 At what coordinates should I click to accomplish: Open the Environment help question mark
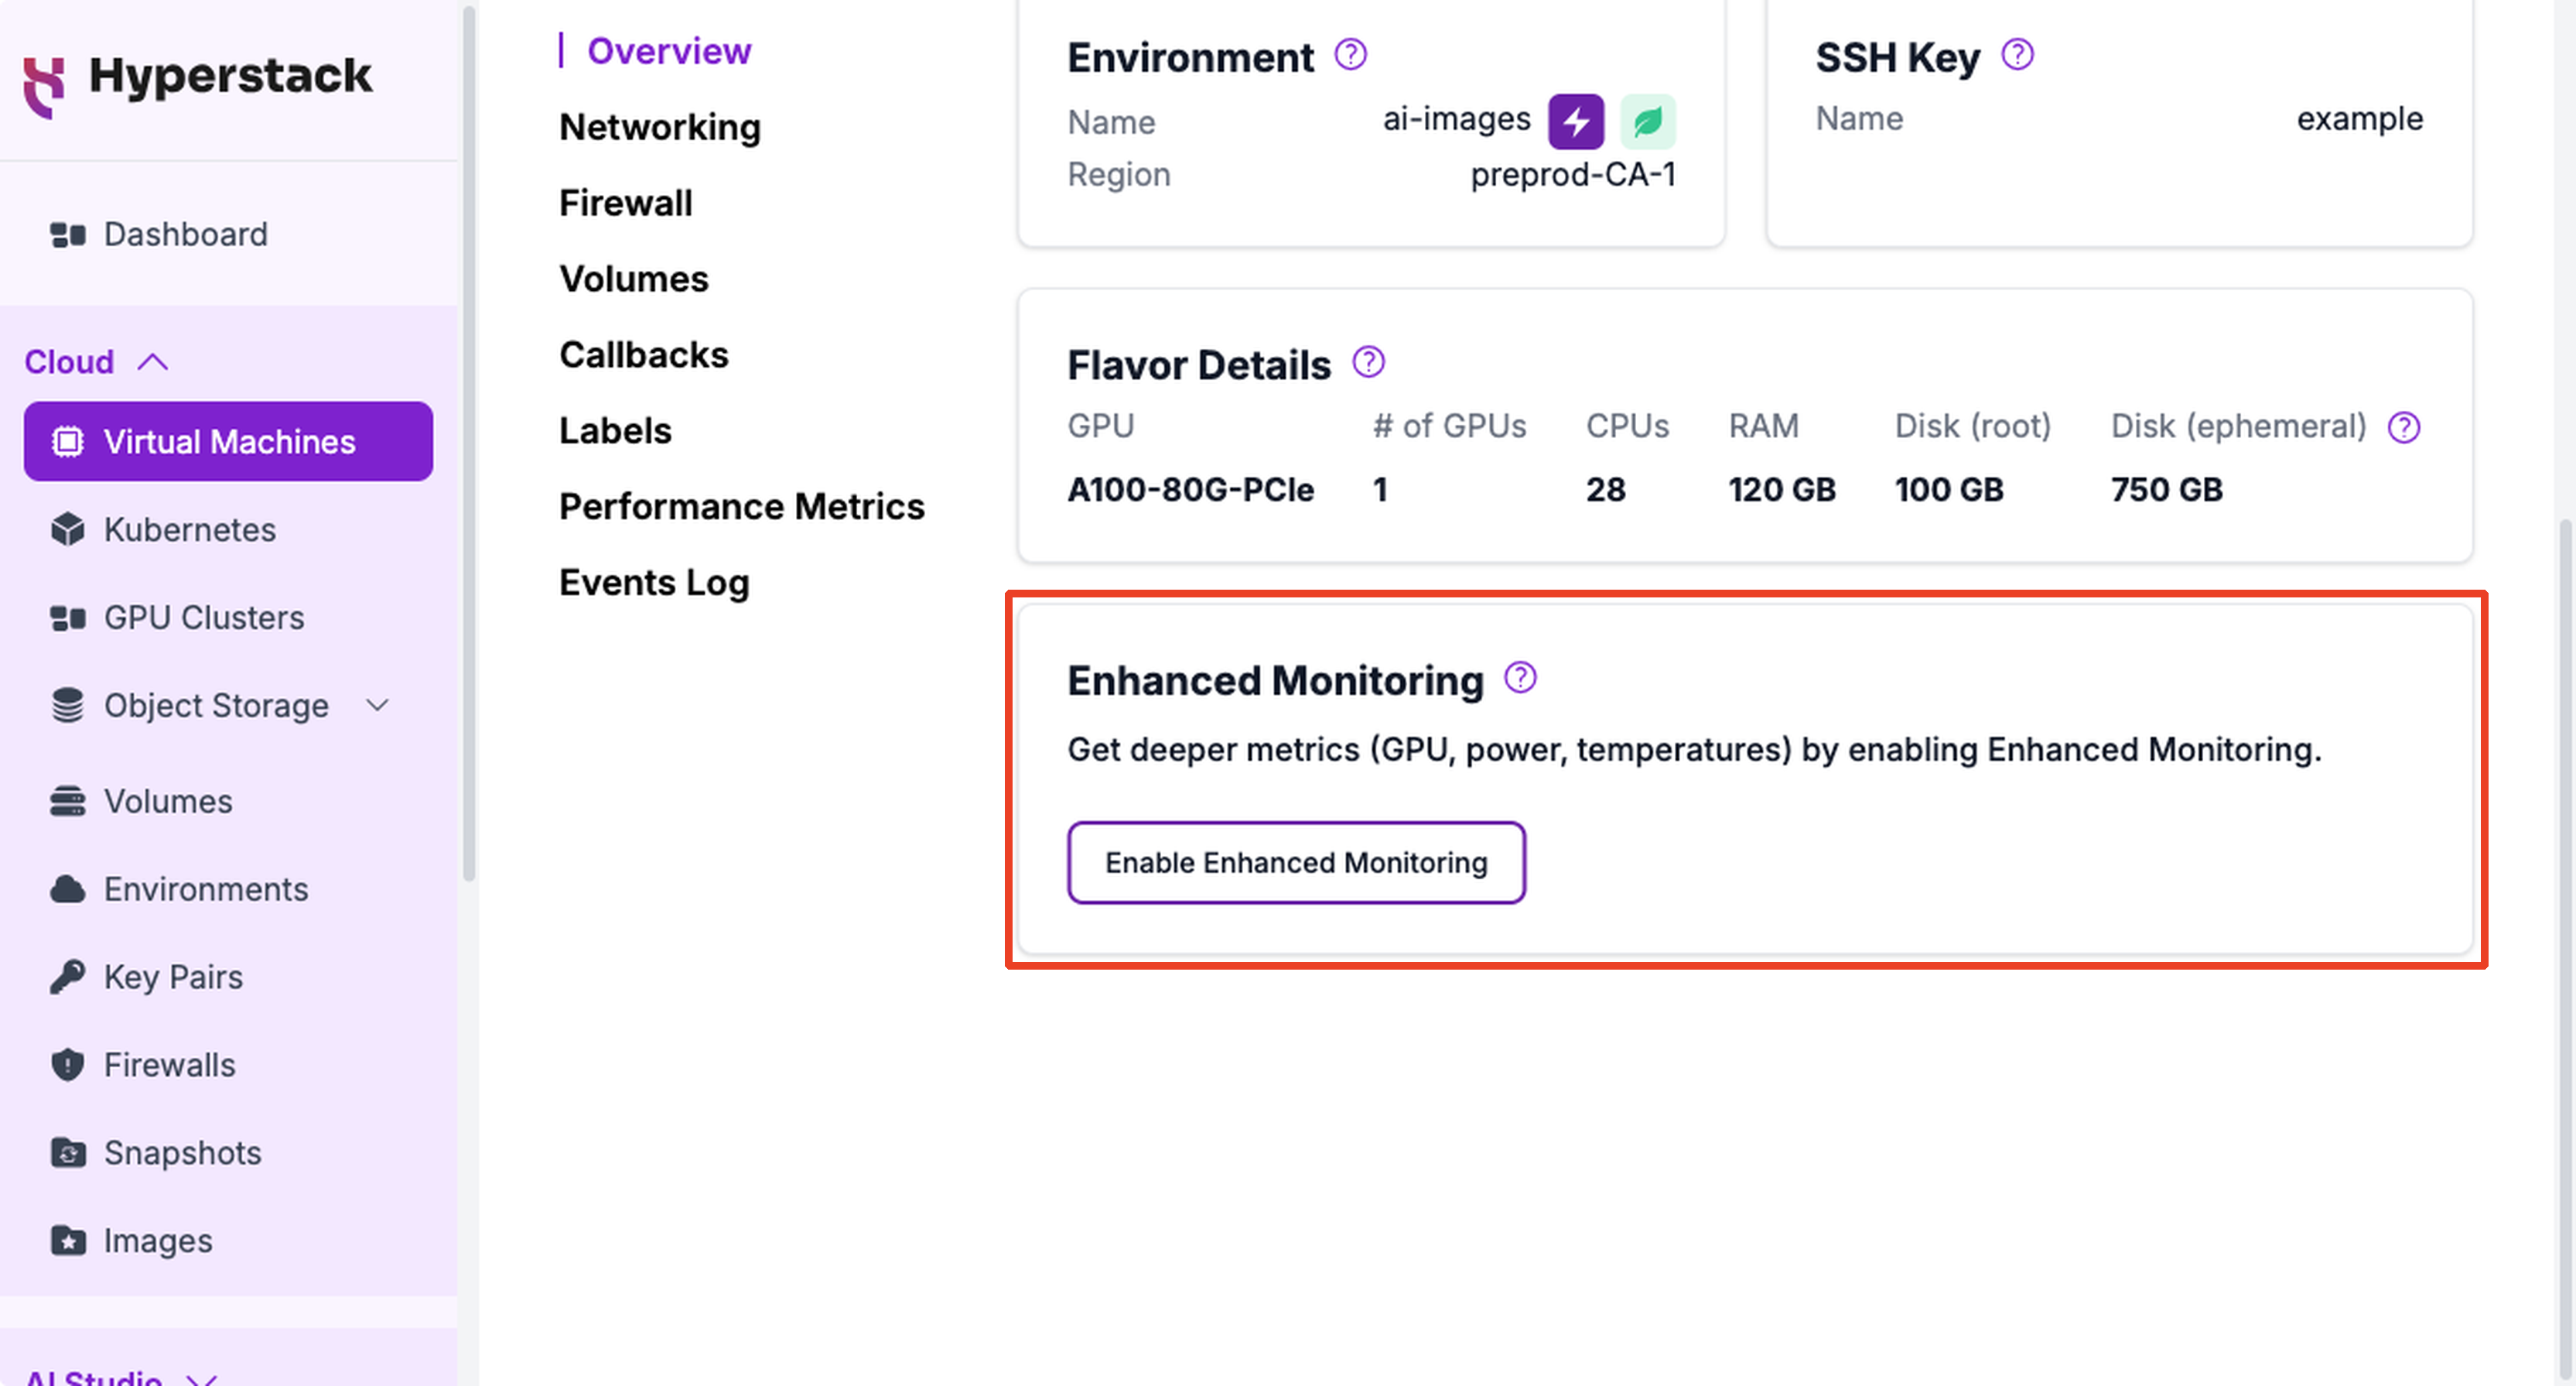pos(1350,55)
